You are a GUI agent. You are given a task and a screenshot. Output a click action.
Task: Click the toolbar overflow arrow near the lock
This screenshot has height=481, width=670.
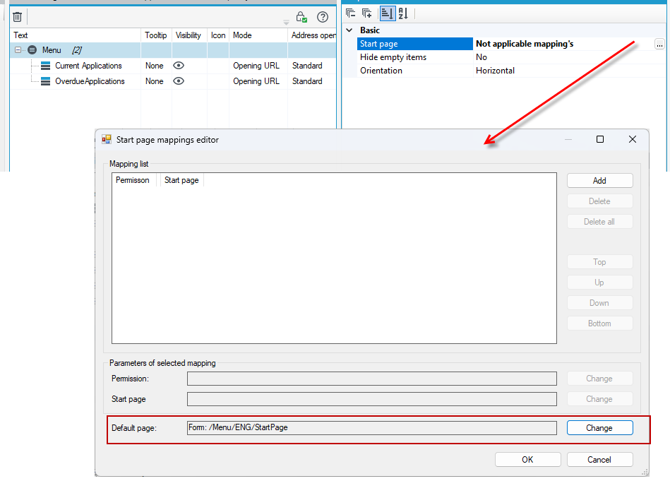287,22
